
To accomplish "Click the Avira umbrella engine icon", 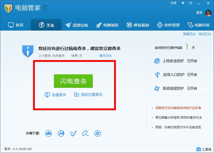I will [85, 133].
